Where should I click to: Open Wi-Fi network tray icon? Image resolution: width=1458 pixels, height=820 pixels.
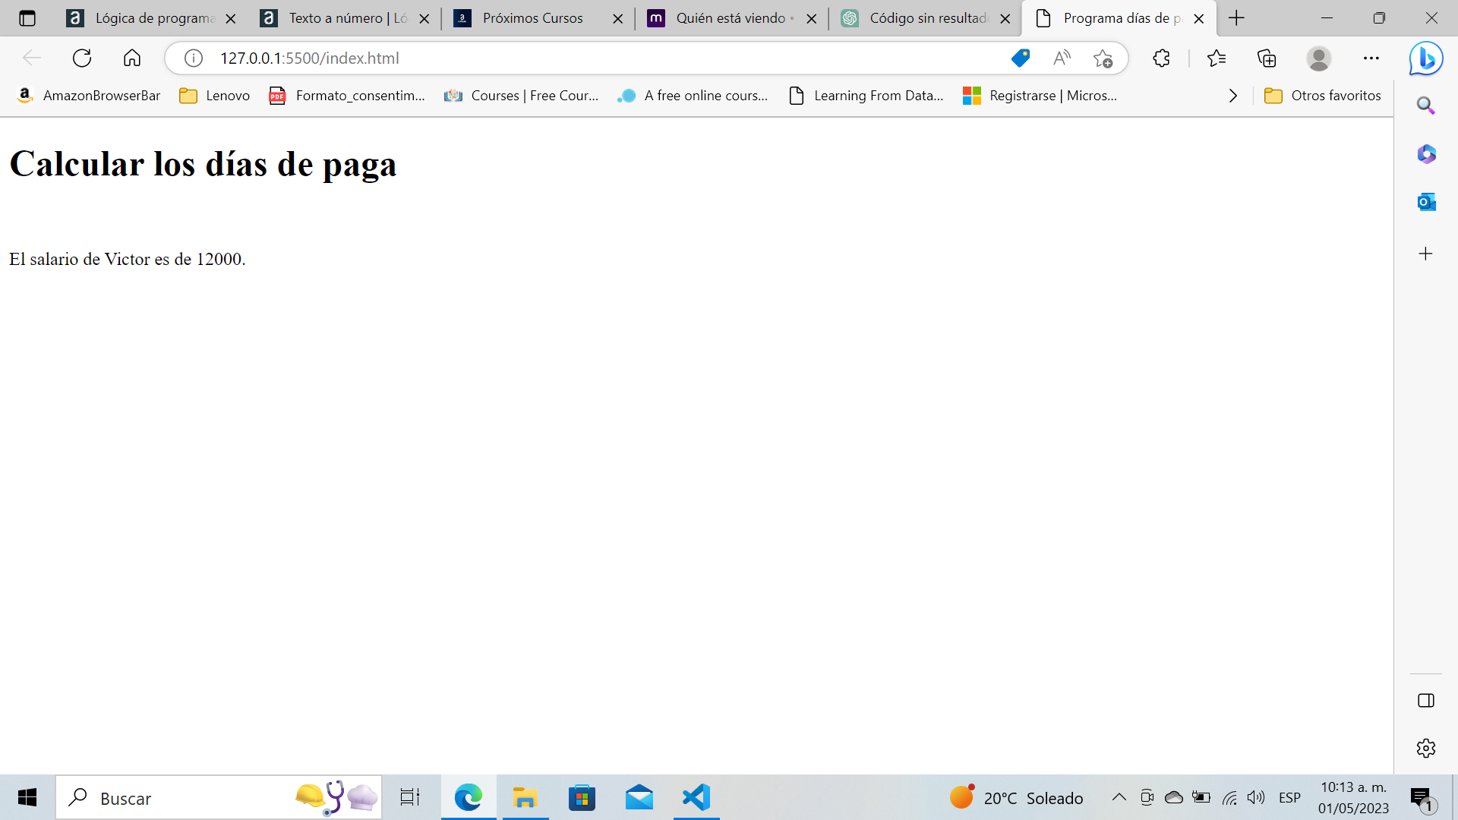click(x=1229, y=797)
